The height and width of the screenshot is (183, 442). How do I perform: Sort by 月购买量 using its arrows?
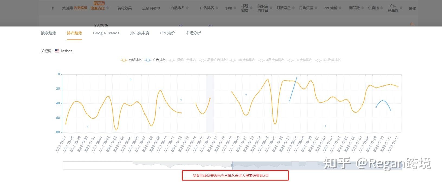tap(315, 8)
